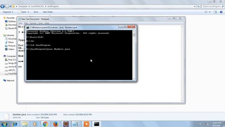Toggle the preview pane icon
This screenshot has width=225, height=127.
point(215,12)
